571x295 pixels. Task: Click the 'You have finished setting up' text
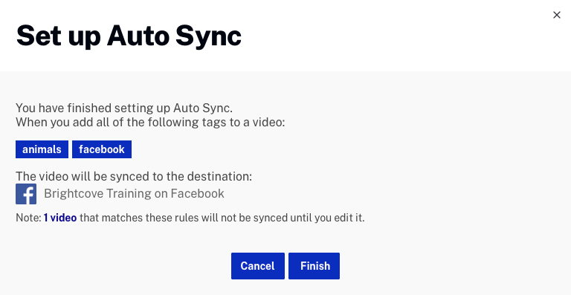point(93,108)
